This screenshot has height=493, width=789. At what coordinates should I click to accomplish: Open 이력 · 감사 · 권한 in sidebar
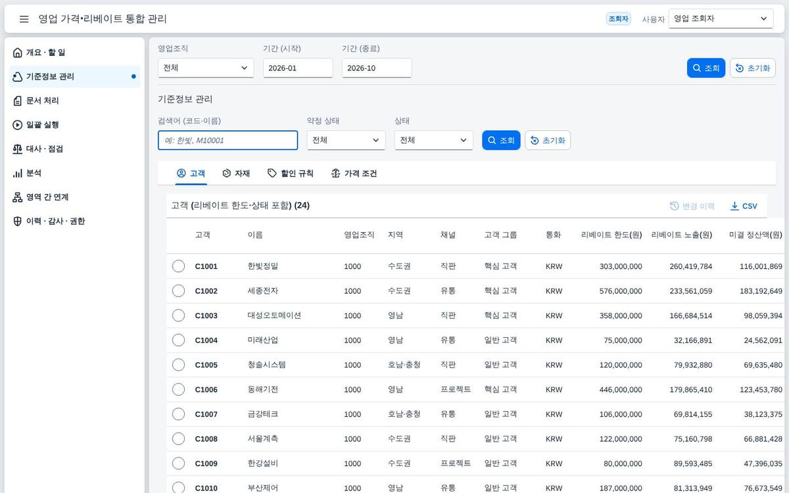[x=74, y=222]
